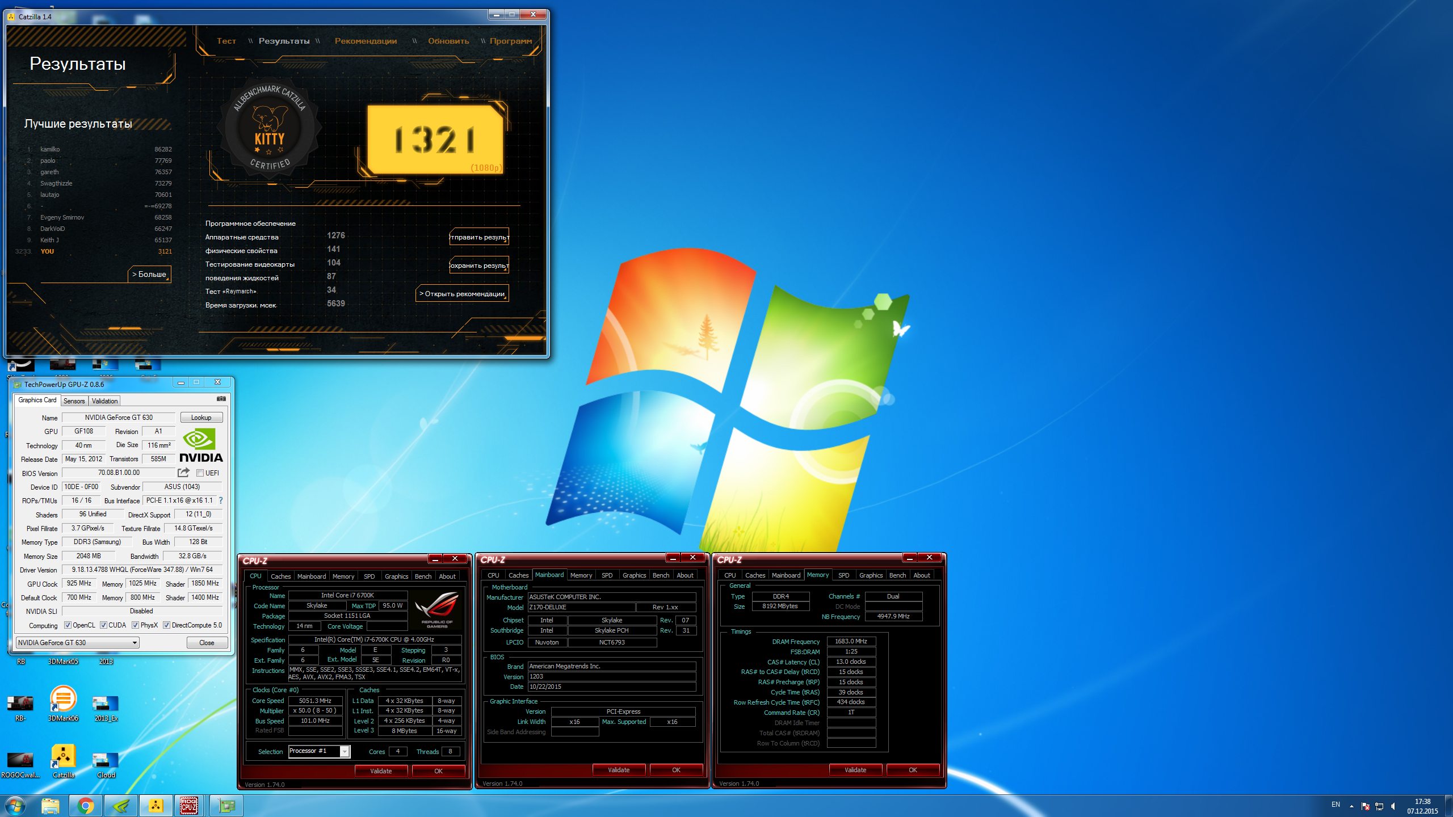Click the NVIDIA GeForce taskbar icon
1453x817 pixels.
coord(121,806)
